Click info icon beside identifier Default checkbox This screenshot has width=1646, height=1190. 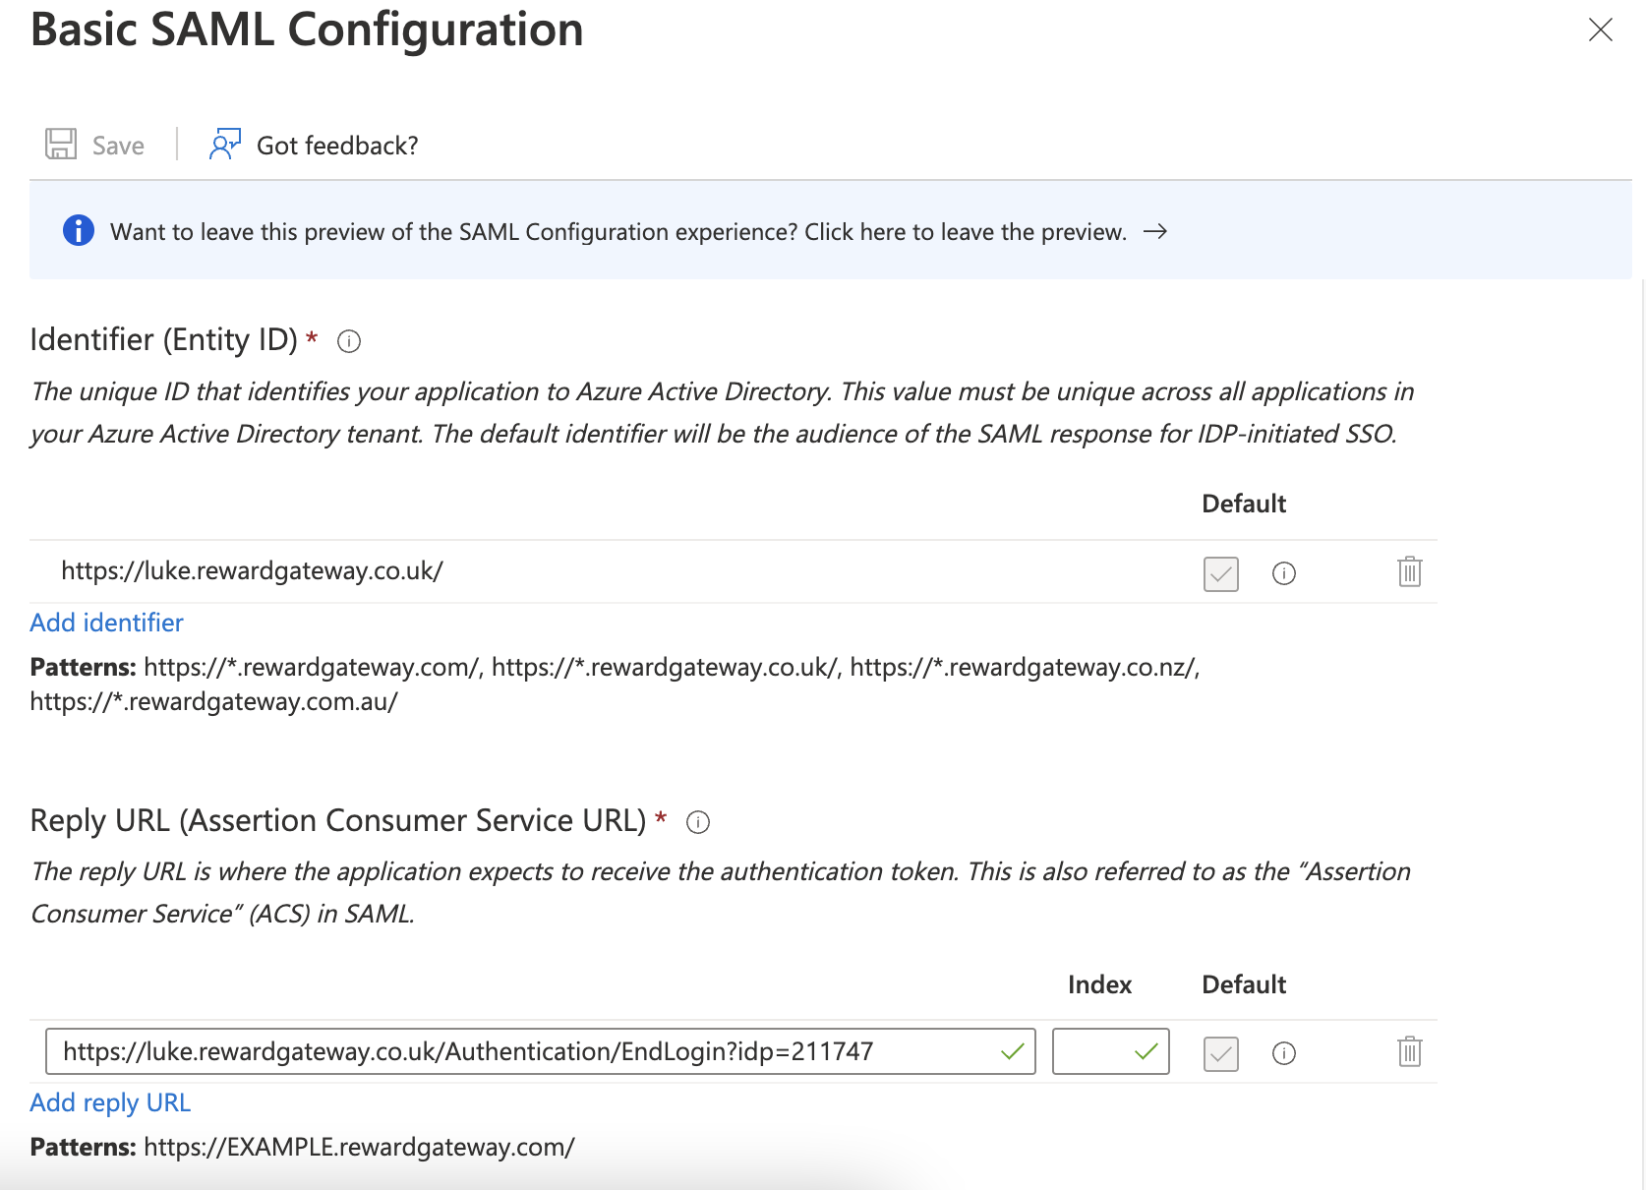[1284, 573]
